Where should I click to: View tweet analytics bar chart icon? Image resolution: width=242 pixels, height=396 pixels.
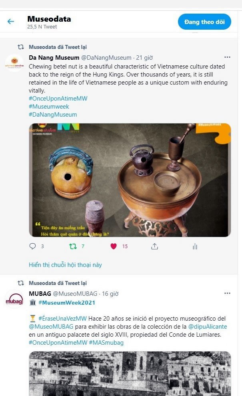(195, 246)
